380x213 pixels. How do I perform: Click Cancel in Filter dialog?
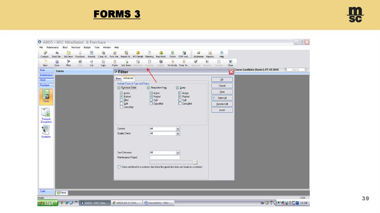(x=222, y=86)
